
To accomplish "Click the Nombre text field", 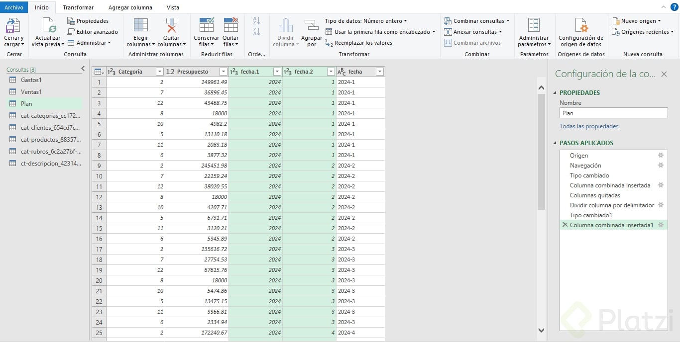I will (613, 113).
